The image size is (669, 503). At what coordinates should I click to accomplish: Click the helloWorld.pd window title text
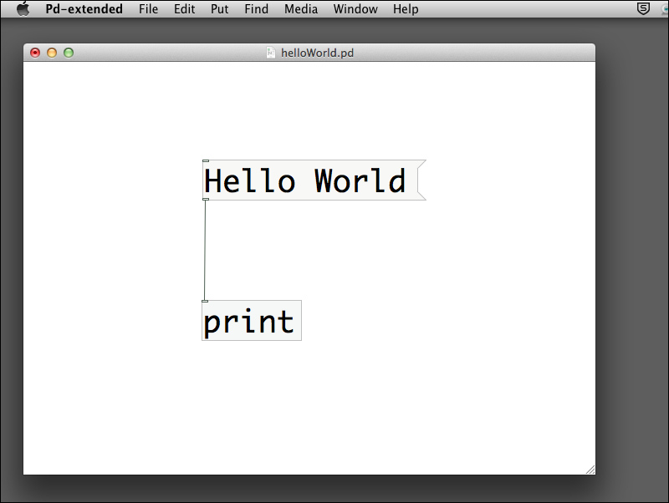tap(317, 53)
